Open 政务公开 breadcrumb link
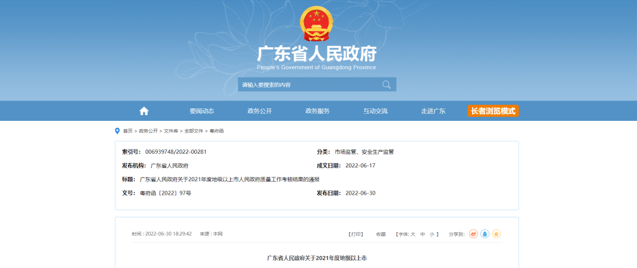This screenshot has height=268, width=637. (148, 131)
